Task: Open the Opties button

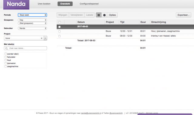Action: tap(112, 15)
